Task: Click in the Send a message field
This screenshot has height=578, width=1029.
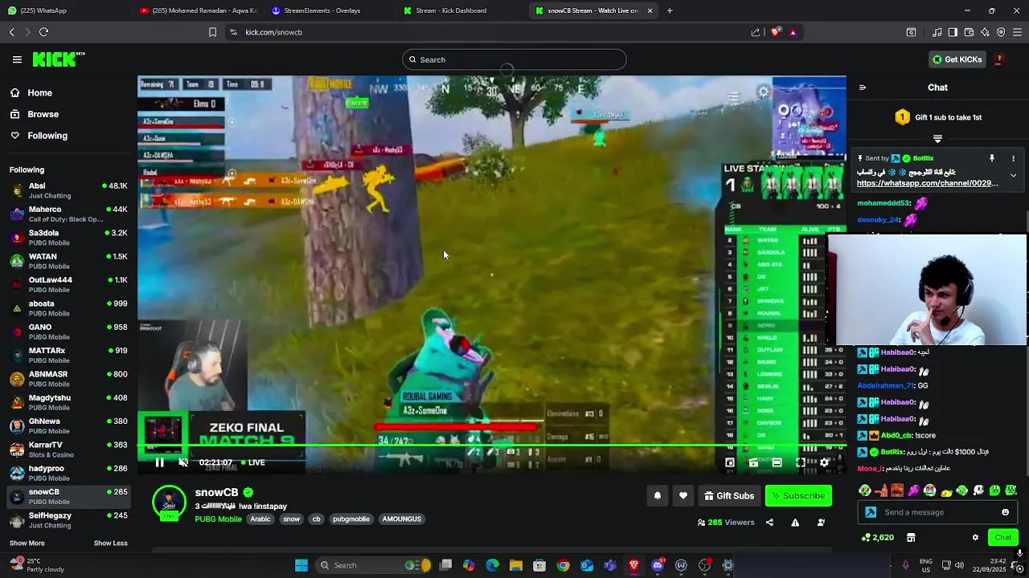Action: pyautogui.click(x=937, y=512)
